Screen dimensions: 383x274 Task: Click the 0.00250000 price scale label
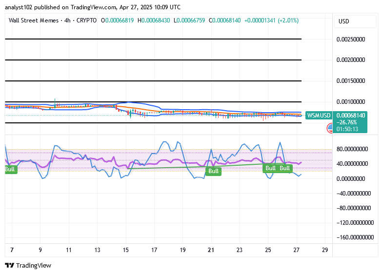(x=350, y=39)
